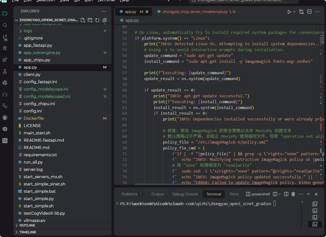Click the New File icon in Explorer
Screen dimensions: 326x237
[83, 20]
